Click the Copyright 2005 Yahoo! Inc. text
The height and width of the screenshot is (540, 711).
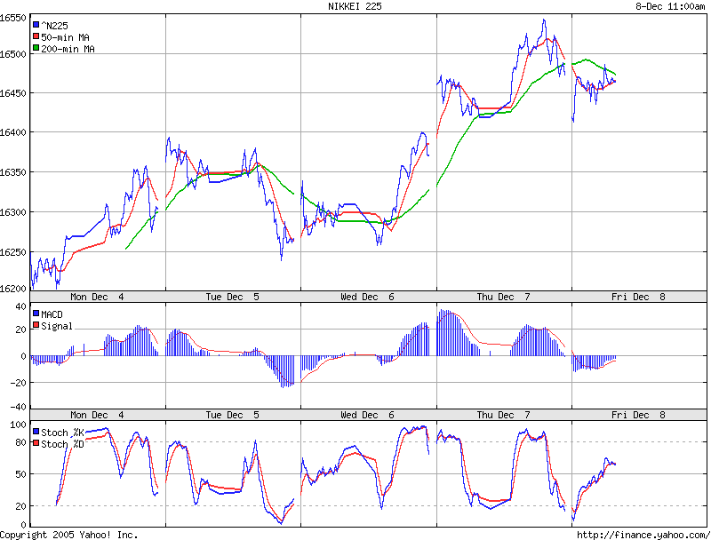[69, 535]
